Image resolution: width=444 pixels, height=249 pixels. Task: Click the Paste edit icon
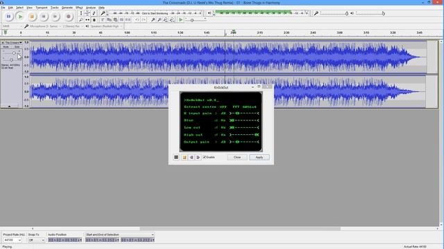tap(115, 20)
